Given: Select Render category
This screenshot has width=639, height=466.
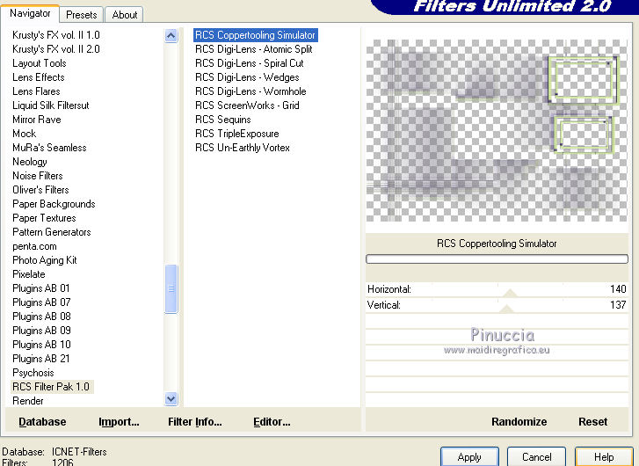Looking at the screenshot, I should click(x=28, y=401).
